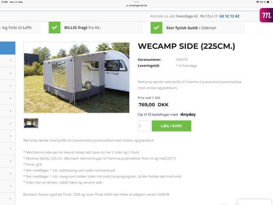Click the quantity input field
The width and height of the screenshot is (273, 205).
click(x=144, y=126)
